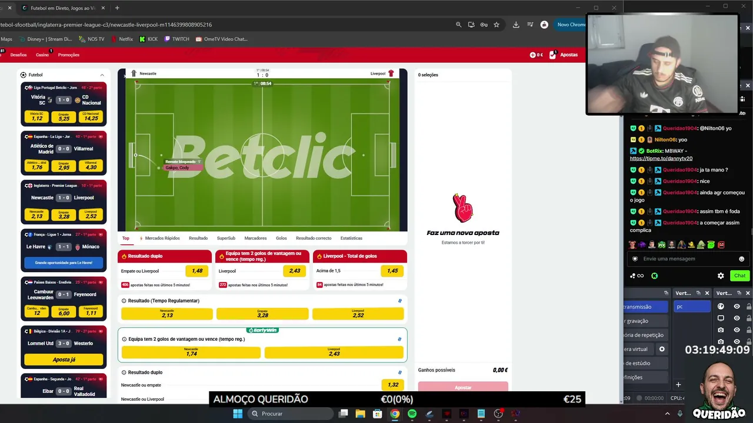Screen dimensions: 753x423
Task: Open Chrome downloads
Action: pos(516,25)
